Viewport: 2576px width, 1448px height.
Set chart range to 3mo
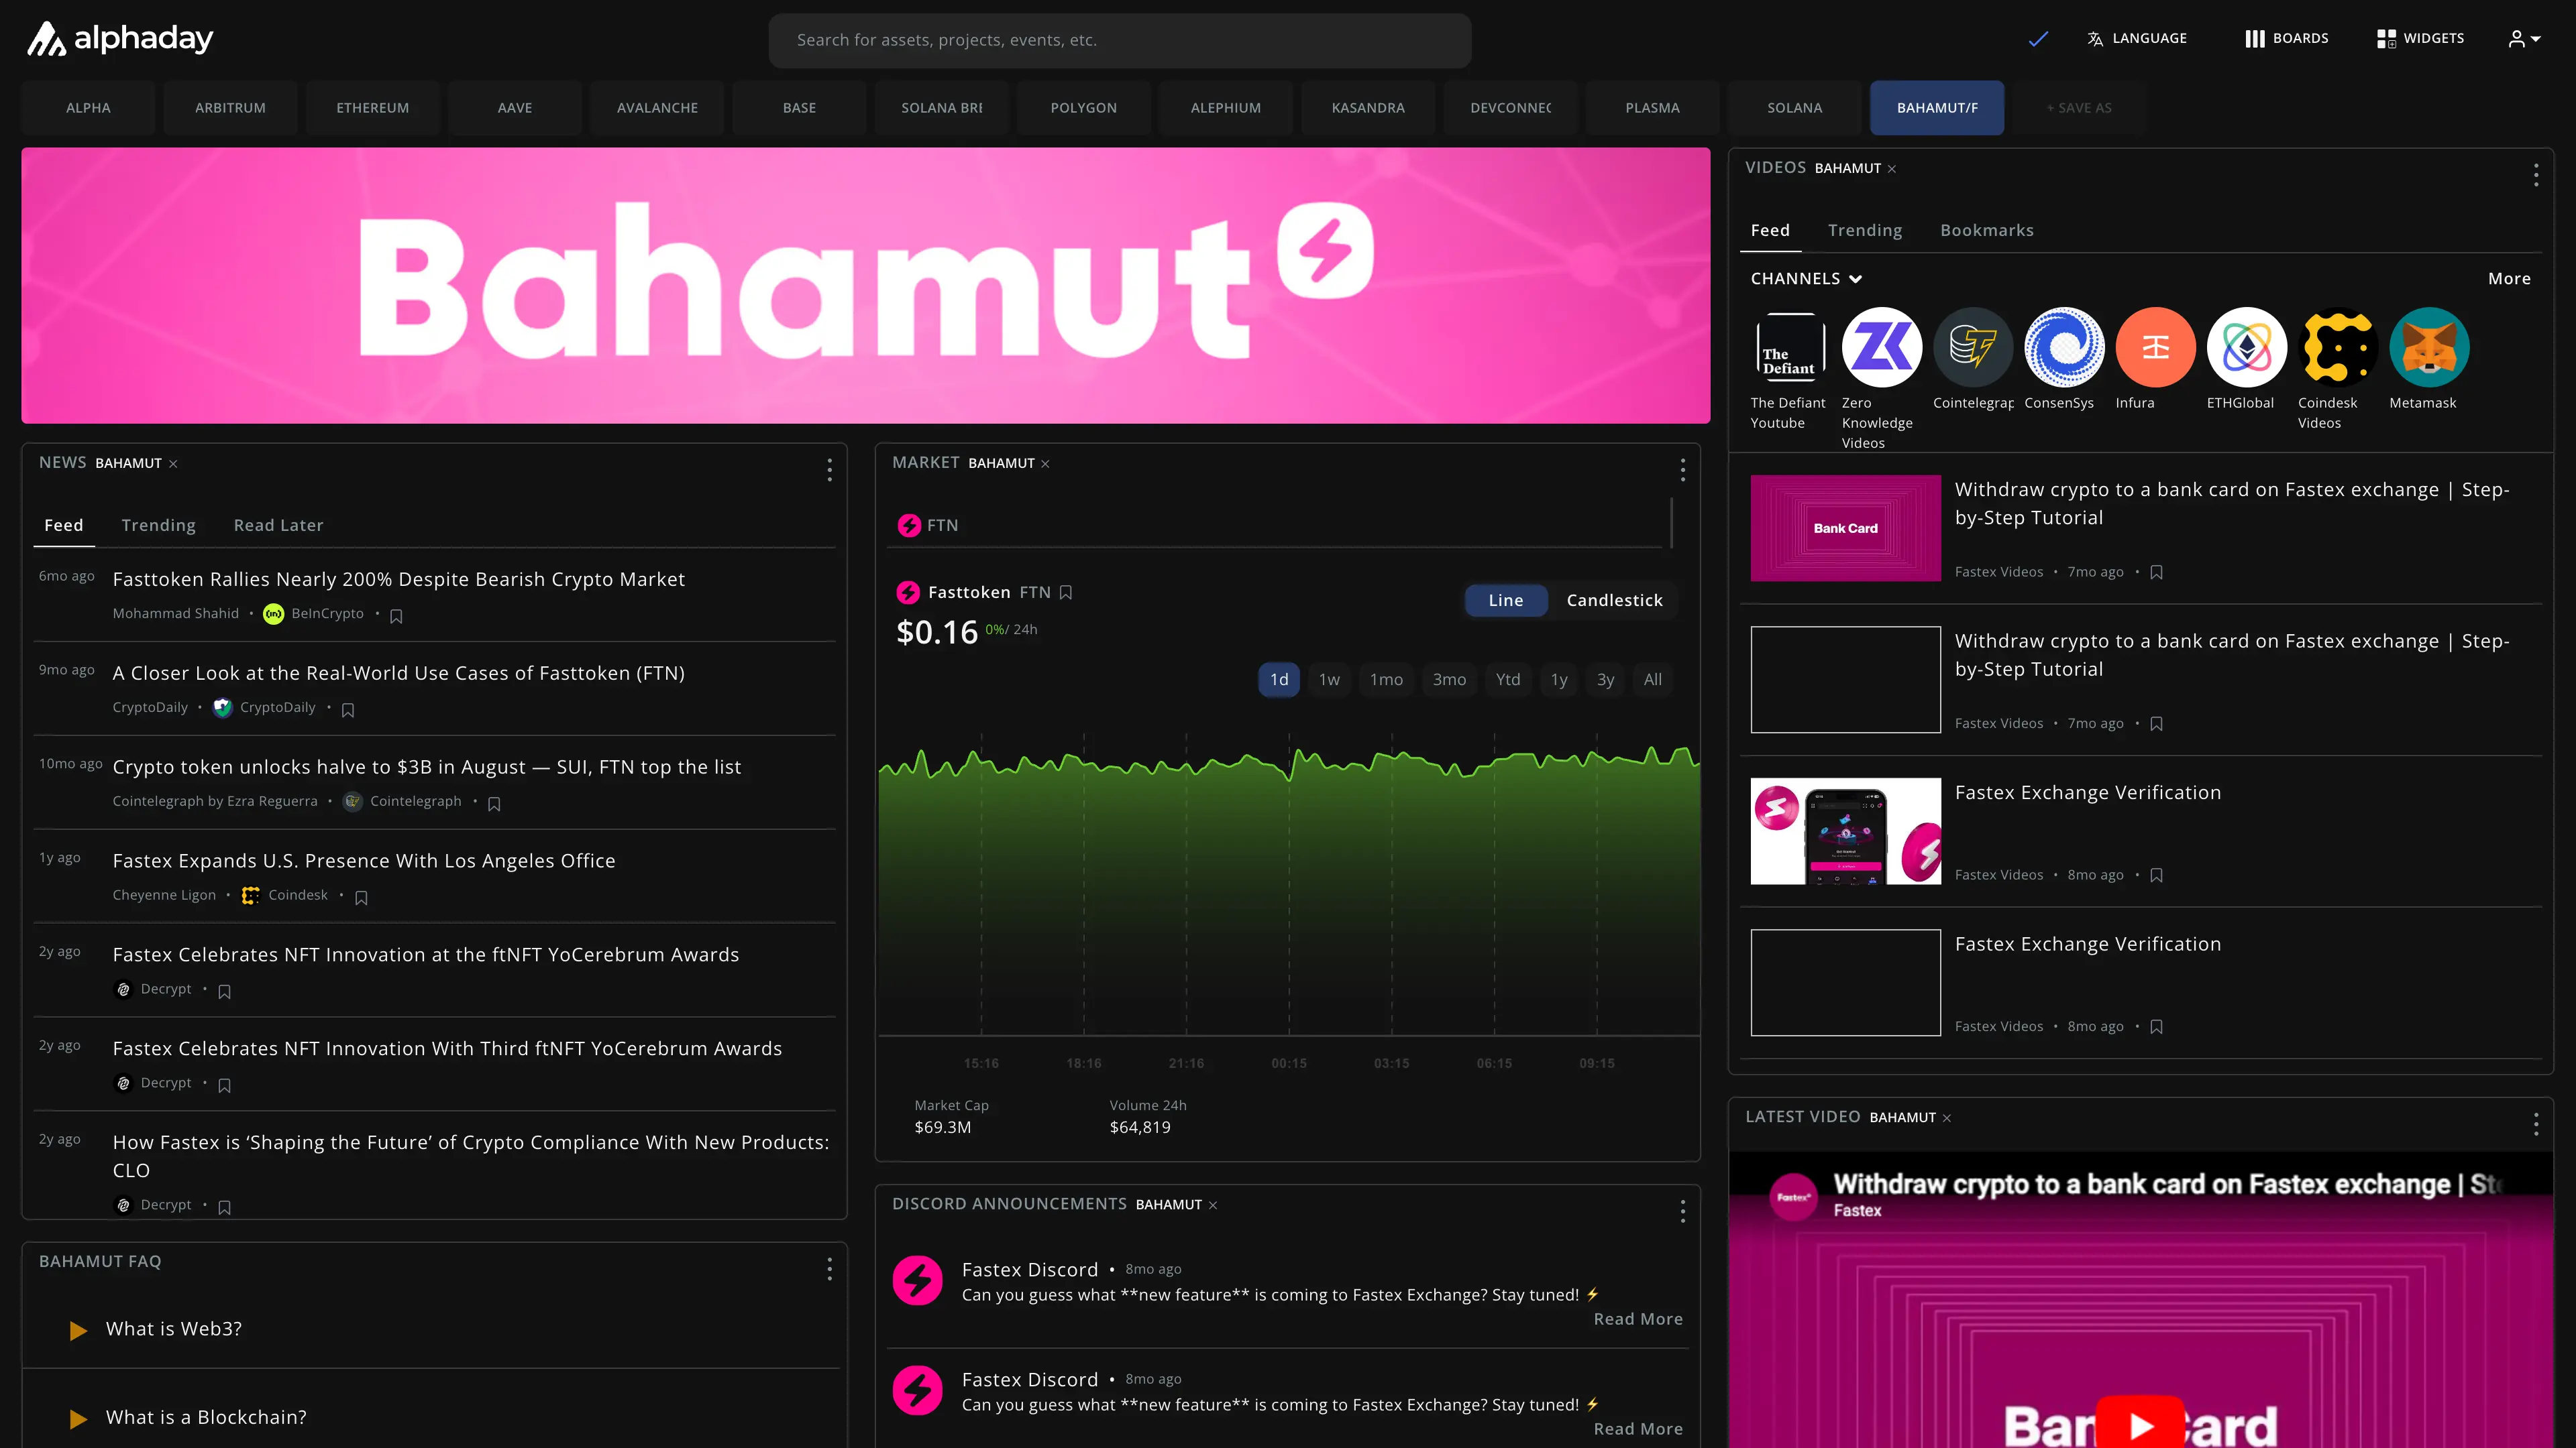point(1449,680)
